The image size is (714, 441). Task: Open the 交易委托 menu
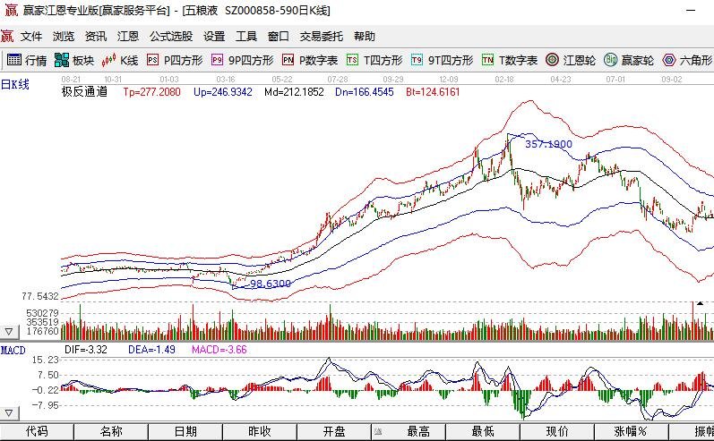(321, 37)
